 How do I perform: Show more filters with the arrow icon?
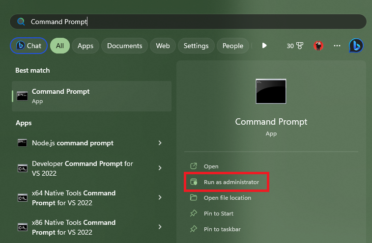pyautogui.click(x=264, y=46)
